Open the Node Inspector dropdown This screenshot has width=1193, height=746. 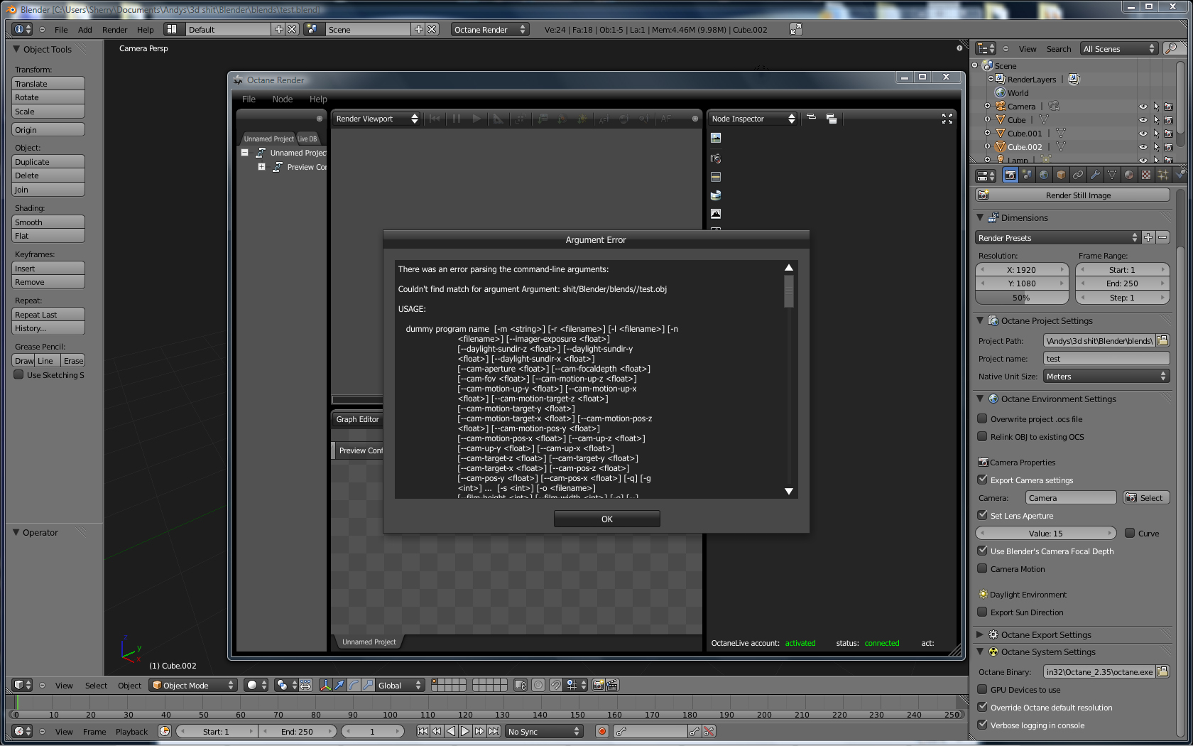tap(753, 119)
